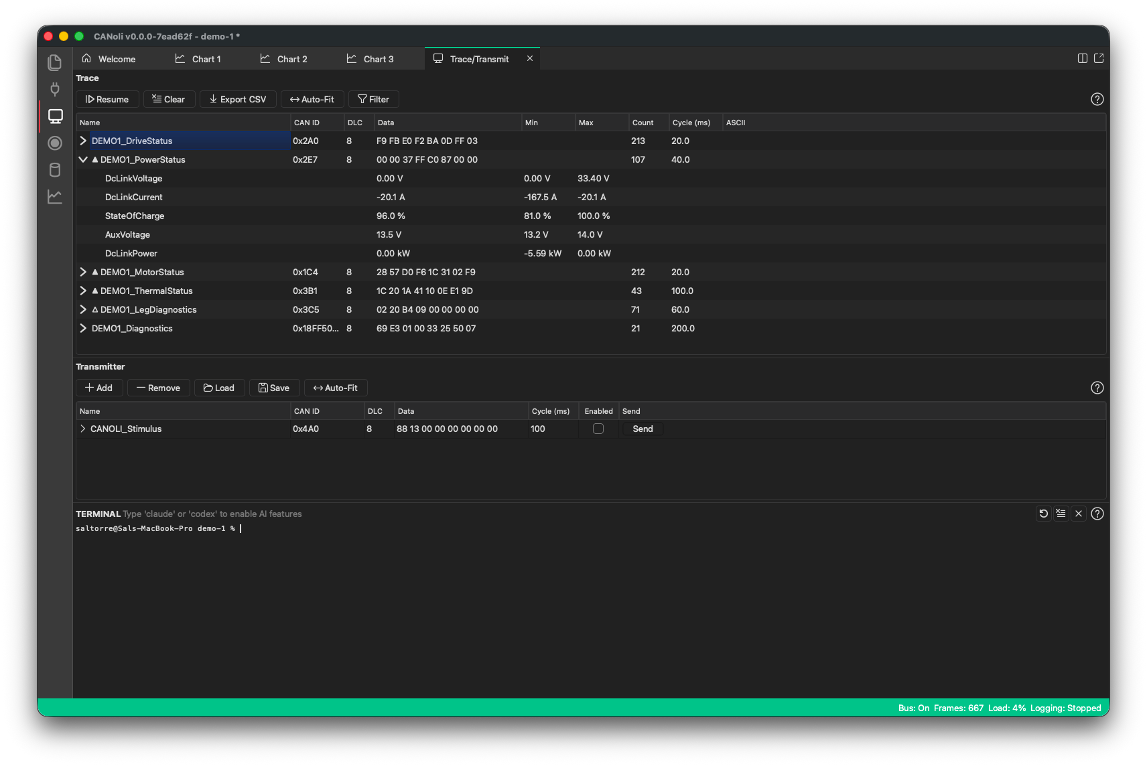Open the connection plug sidebar icon
The image size is (1147, 766).
point(55,89)
